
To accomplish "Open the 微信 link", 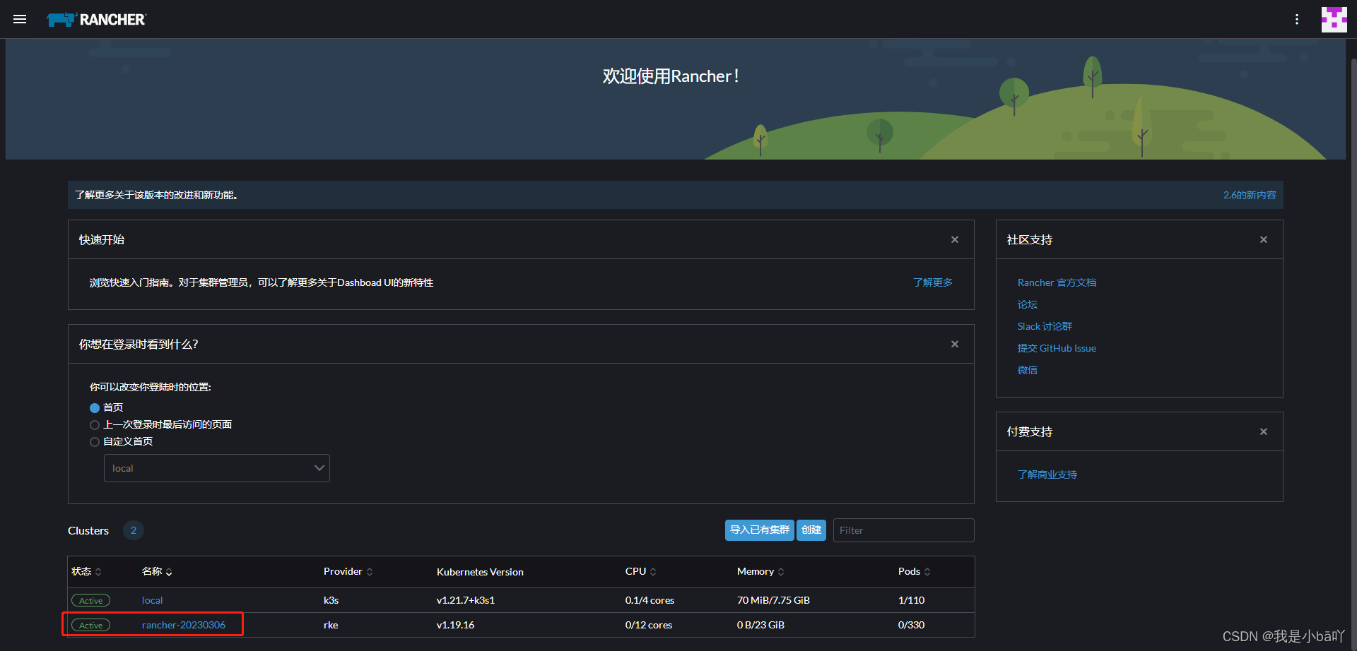I will click(x=1028, y=370).
